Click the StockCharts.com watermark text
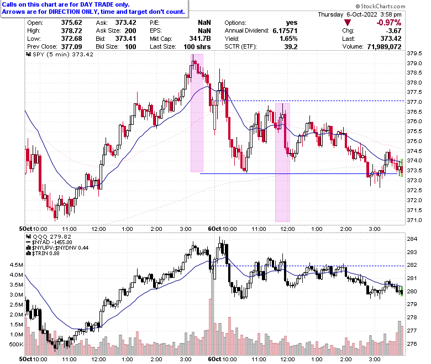 [x=380, y=6]
